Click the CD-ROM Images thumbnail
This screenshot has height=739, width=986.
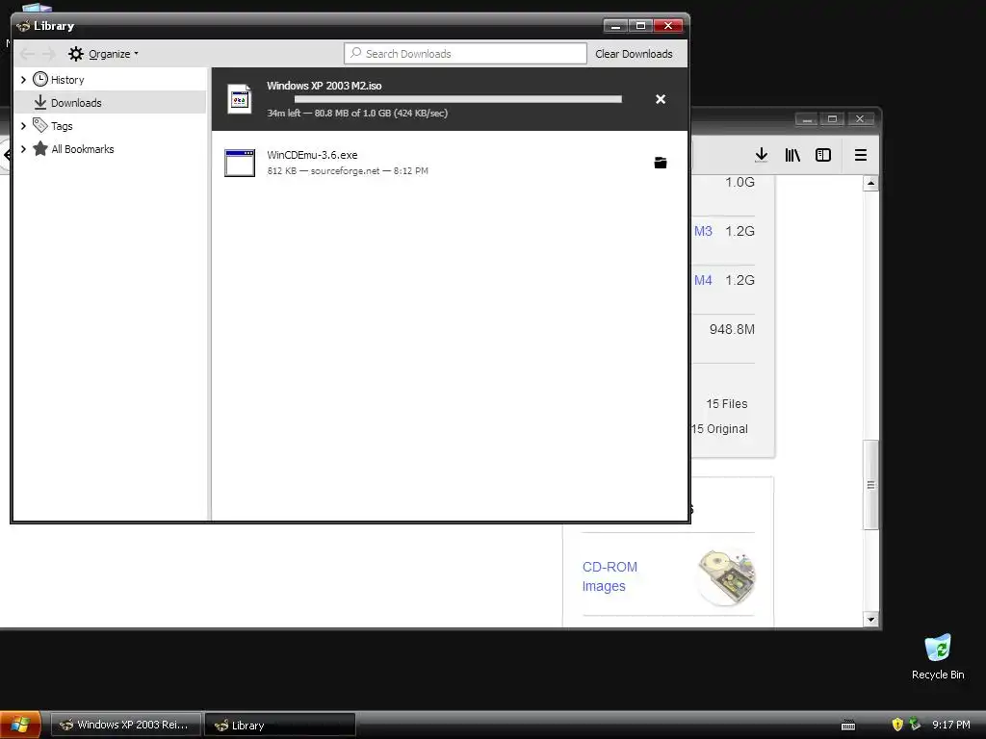pyautogui.click(x=726, y=576)
